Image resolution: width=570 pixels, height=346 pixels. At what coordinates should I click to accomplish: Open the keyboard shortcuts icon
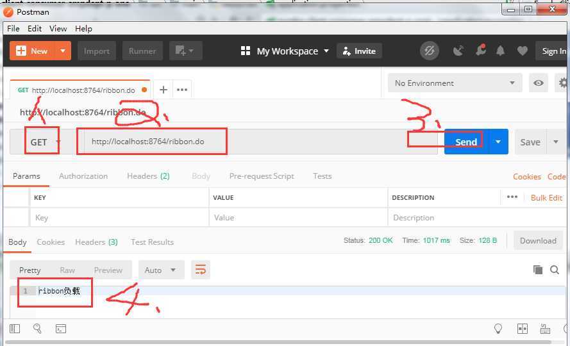click(x=545, y=329)
